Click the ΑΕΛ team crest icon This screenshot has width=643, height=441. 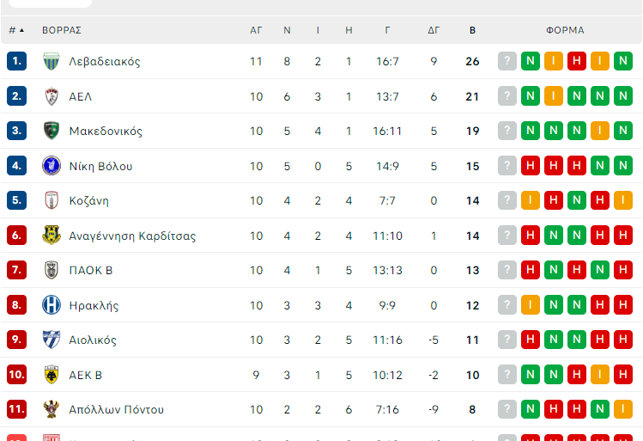[52, 96]
